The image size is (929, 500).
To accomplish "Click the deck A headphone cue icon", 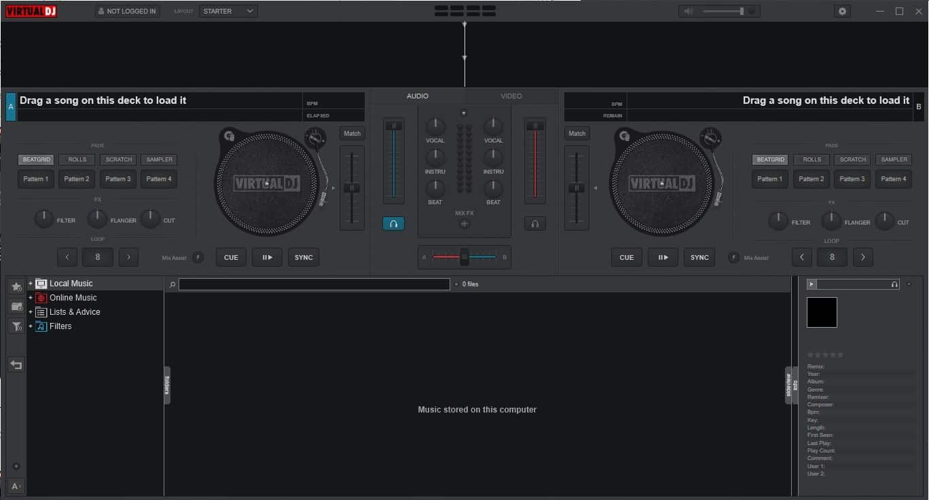I will click(x=393, y=223).
